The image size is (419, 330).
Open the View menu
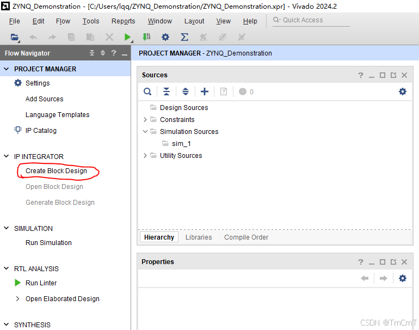point(224,21)
